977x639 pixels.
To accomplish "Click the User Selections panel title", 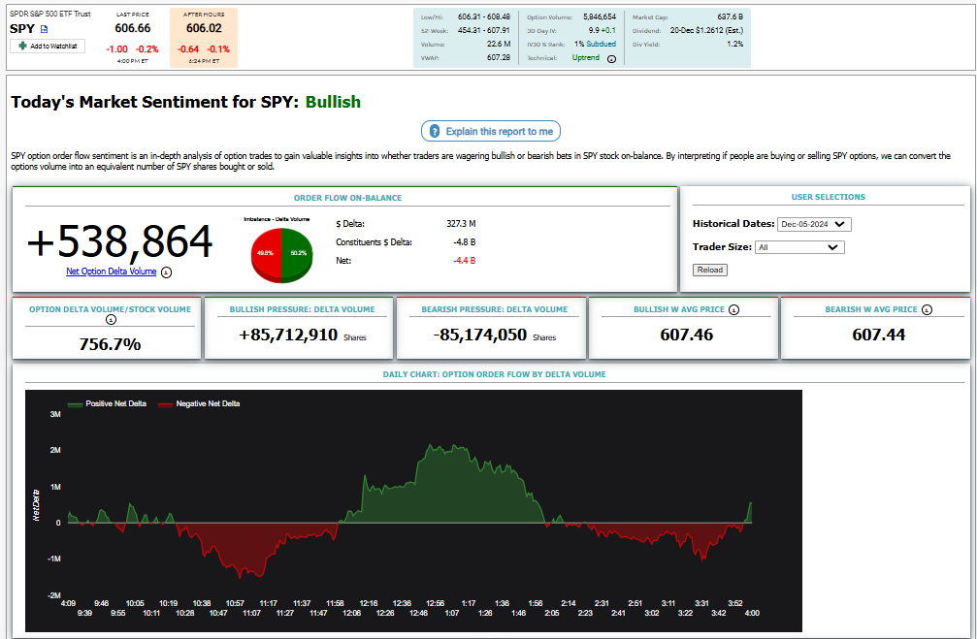I will pyautogui.click(x=829, y=197).
